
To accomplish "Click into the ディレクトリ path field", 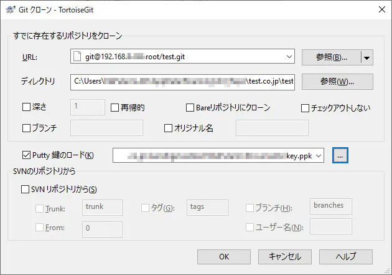I will click(182, 82).
